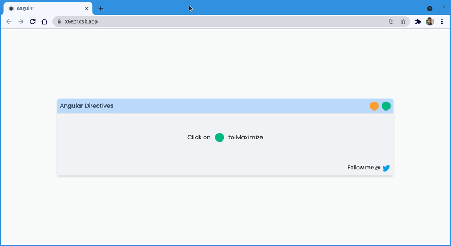The height and width of the screenshot is (246, 451).
Task: Open the Extensions puzzle icon
Action: (418, 21)
